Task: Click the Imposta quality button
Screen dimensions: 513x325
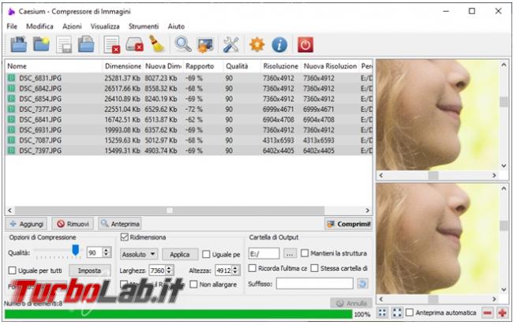Action: pyautogui.click(x=89, y=271)
